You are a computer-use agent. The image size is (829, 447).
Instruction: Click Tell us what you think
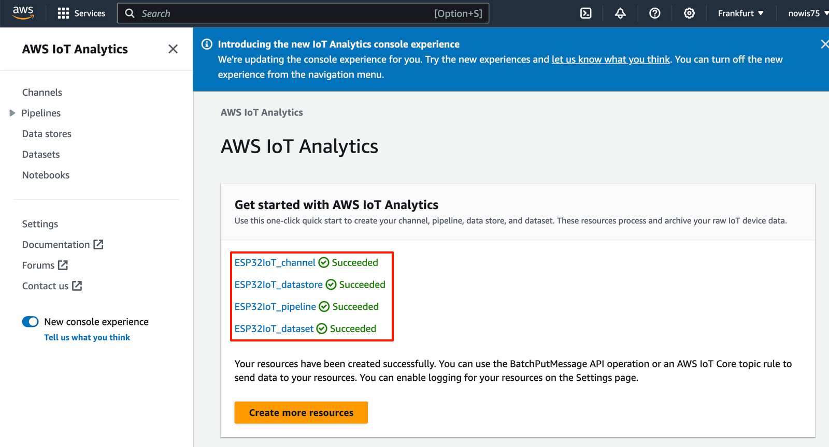click(x=87, y=337)
